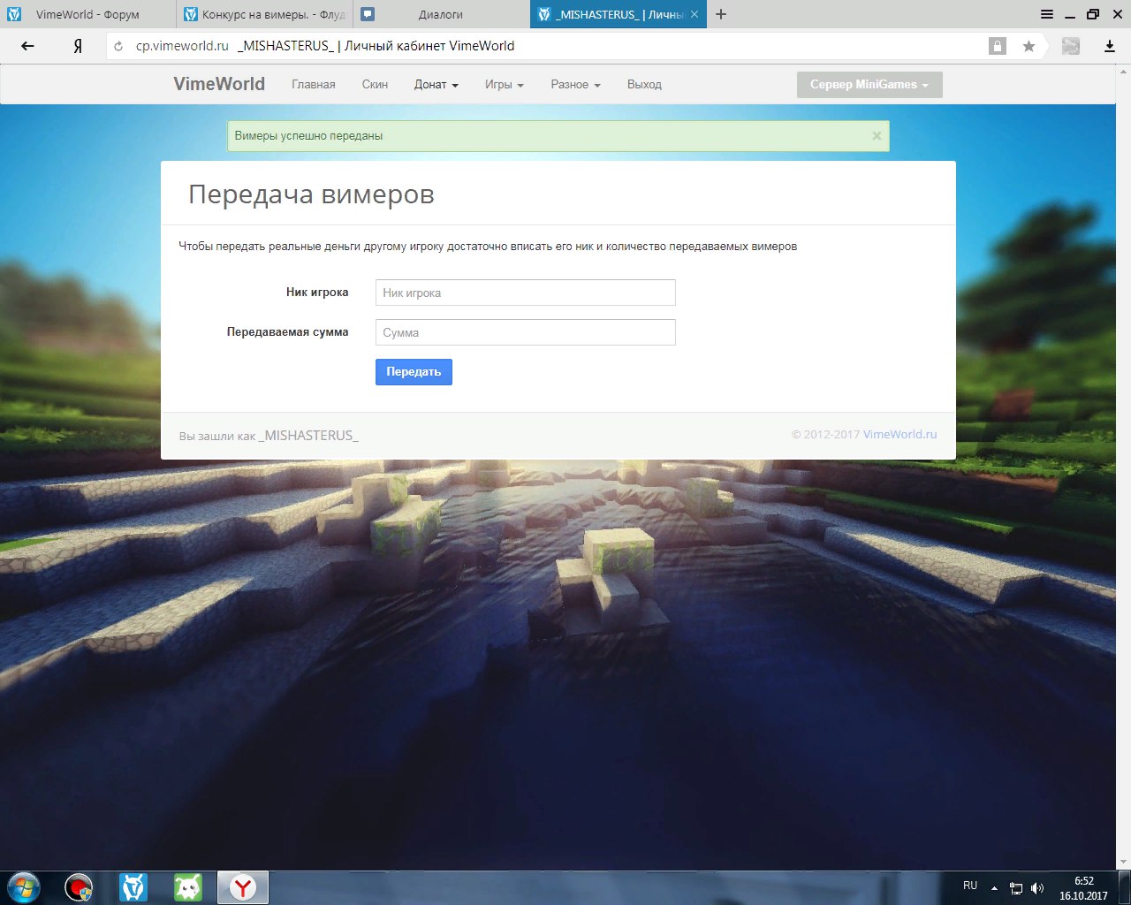Switch to the VimeWorld - Форум tab
1131x905 pixels.
pyautogui.click(x=87, y=14)
